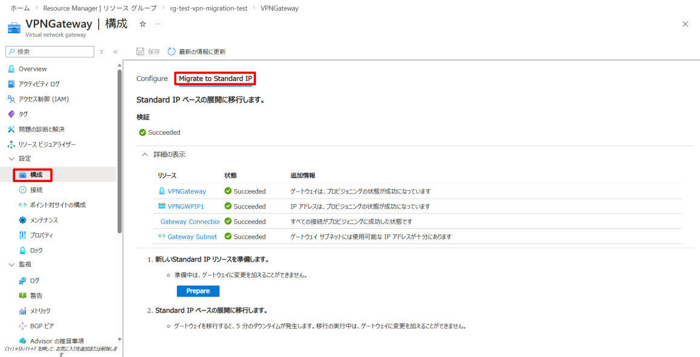Image resolution: width=700 pixels, height=357 pixels.
Task: Collapse the sidebar with the double chevron
Action: point(115,52)
